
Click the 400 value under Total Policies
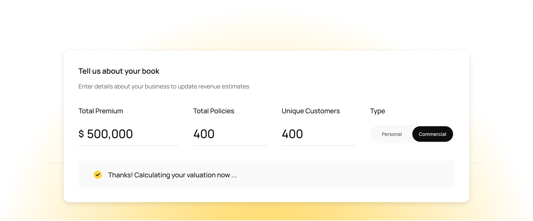pos(204,134)
